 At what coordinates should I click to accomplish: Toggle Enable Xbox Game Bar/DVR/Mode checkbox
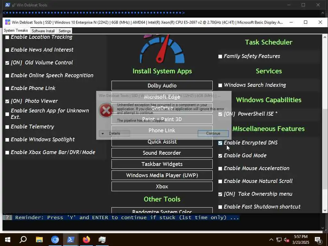pos(7,152)
